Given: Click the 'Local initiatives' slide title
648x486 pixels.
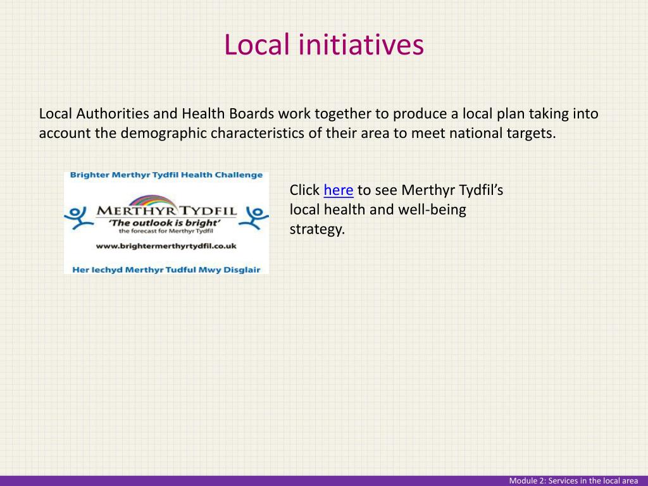Looking at the screenshot, I should coord(324,45).
